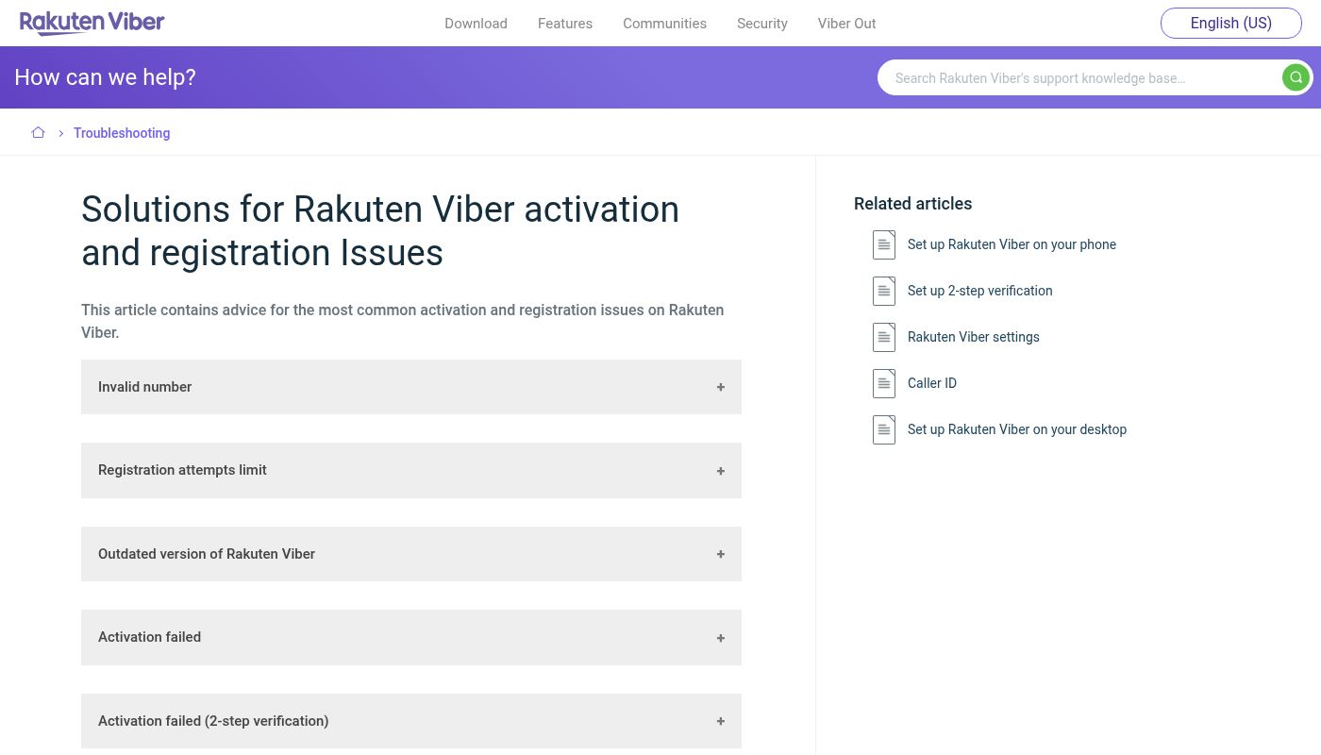
Task: Go to home via breadcrumb house icon
Action: tap(38, 133)
